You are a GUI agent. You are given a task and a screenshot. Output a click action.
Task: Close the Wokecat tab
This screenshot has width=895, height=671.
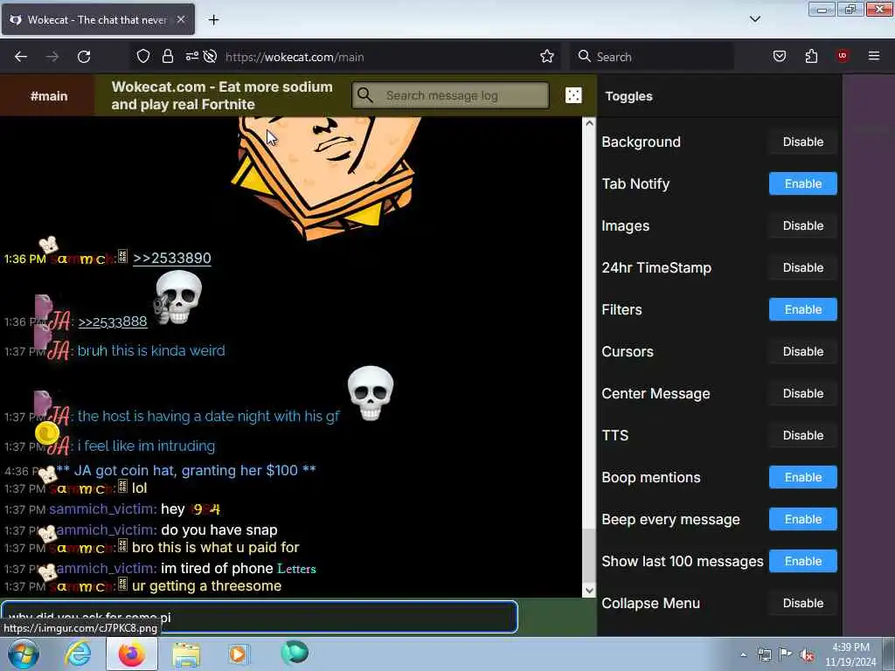coord(180,19)
